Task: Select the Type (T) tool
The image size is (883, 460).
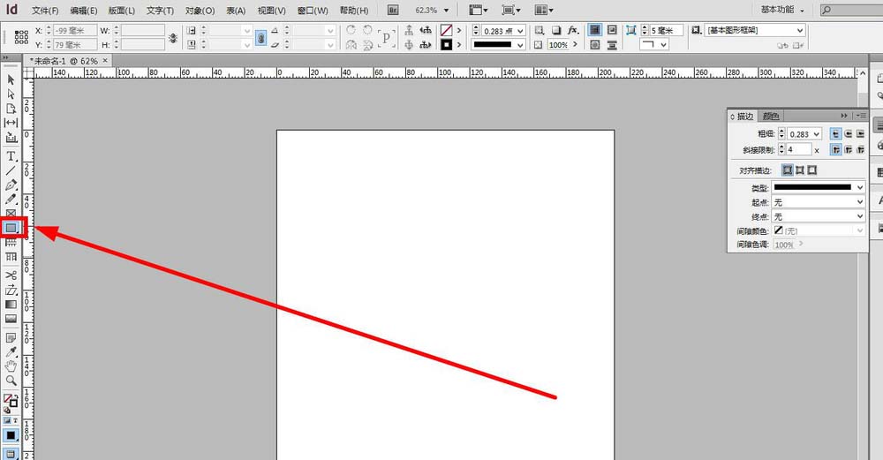Action: (x=11, y=155)
